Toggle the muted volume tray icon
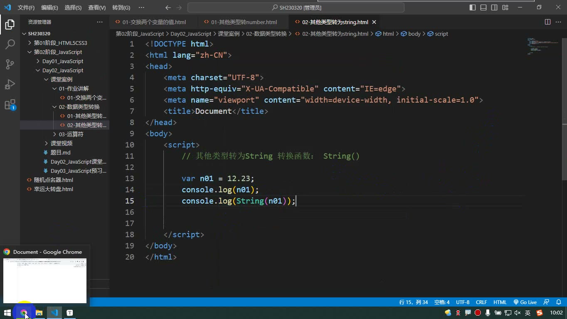This screenshot has width=567, height=319. point(518,313)
